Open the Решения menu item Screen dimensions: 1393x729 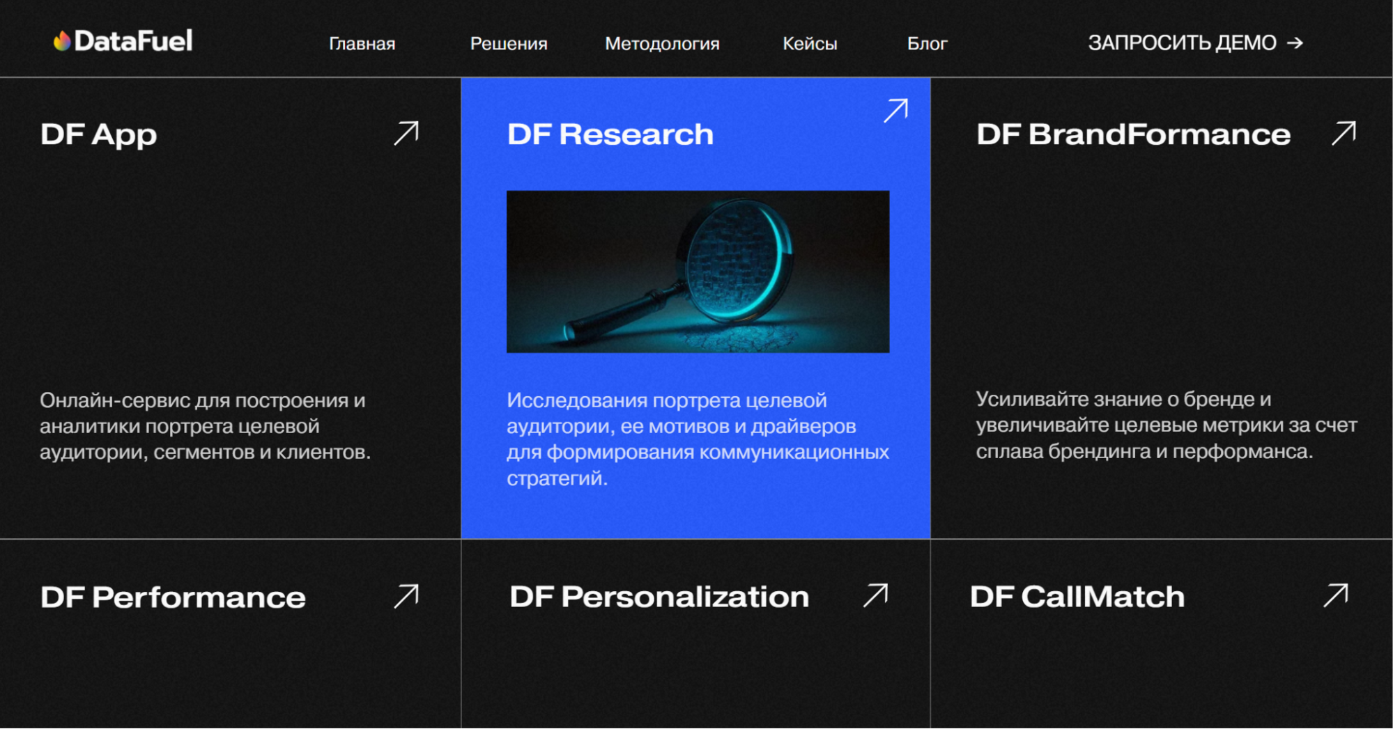tap(509, 43)
